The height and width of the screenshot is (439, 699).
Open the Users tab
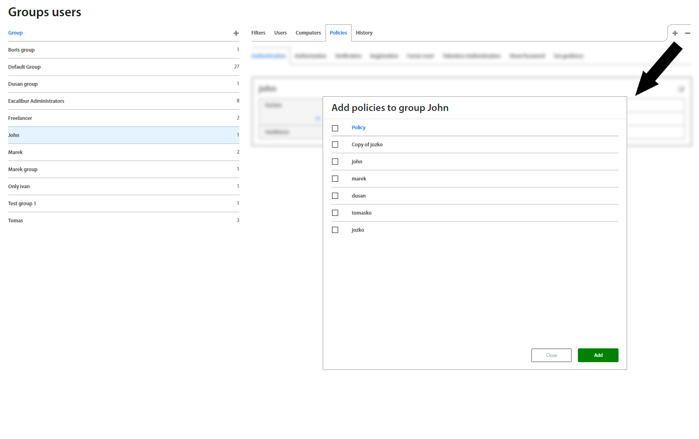coord(280,33)
